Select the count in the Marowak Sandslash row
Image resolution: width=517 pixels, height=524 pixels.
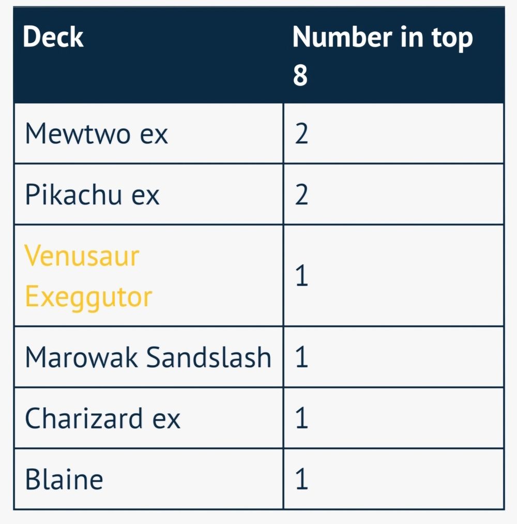(x=301, y=357)
